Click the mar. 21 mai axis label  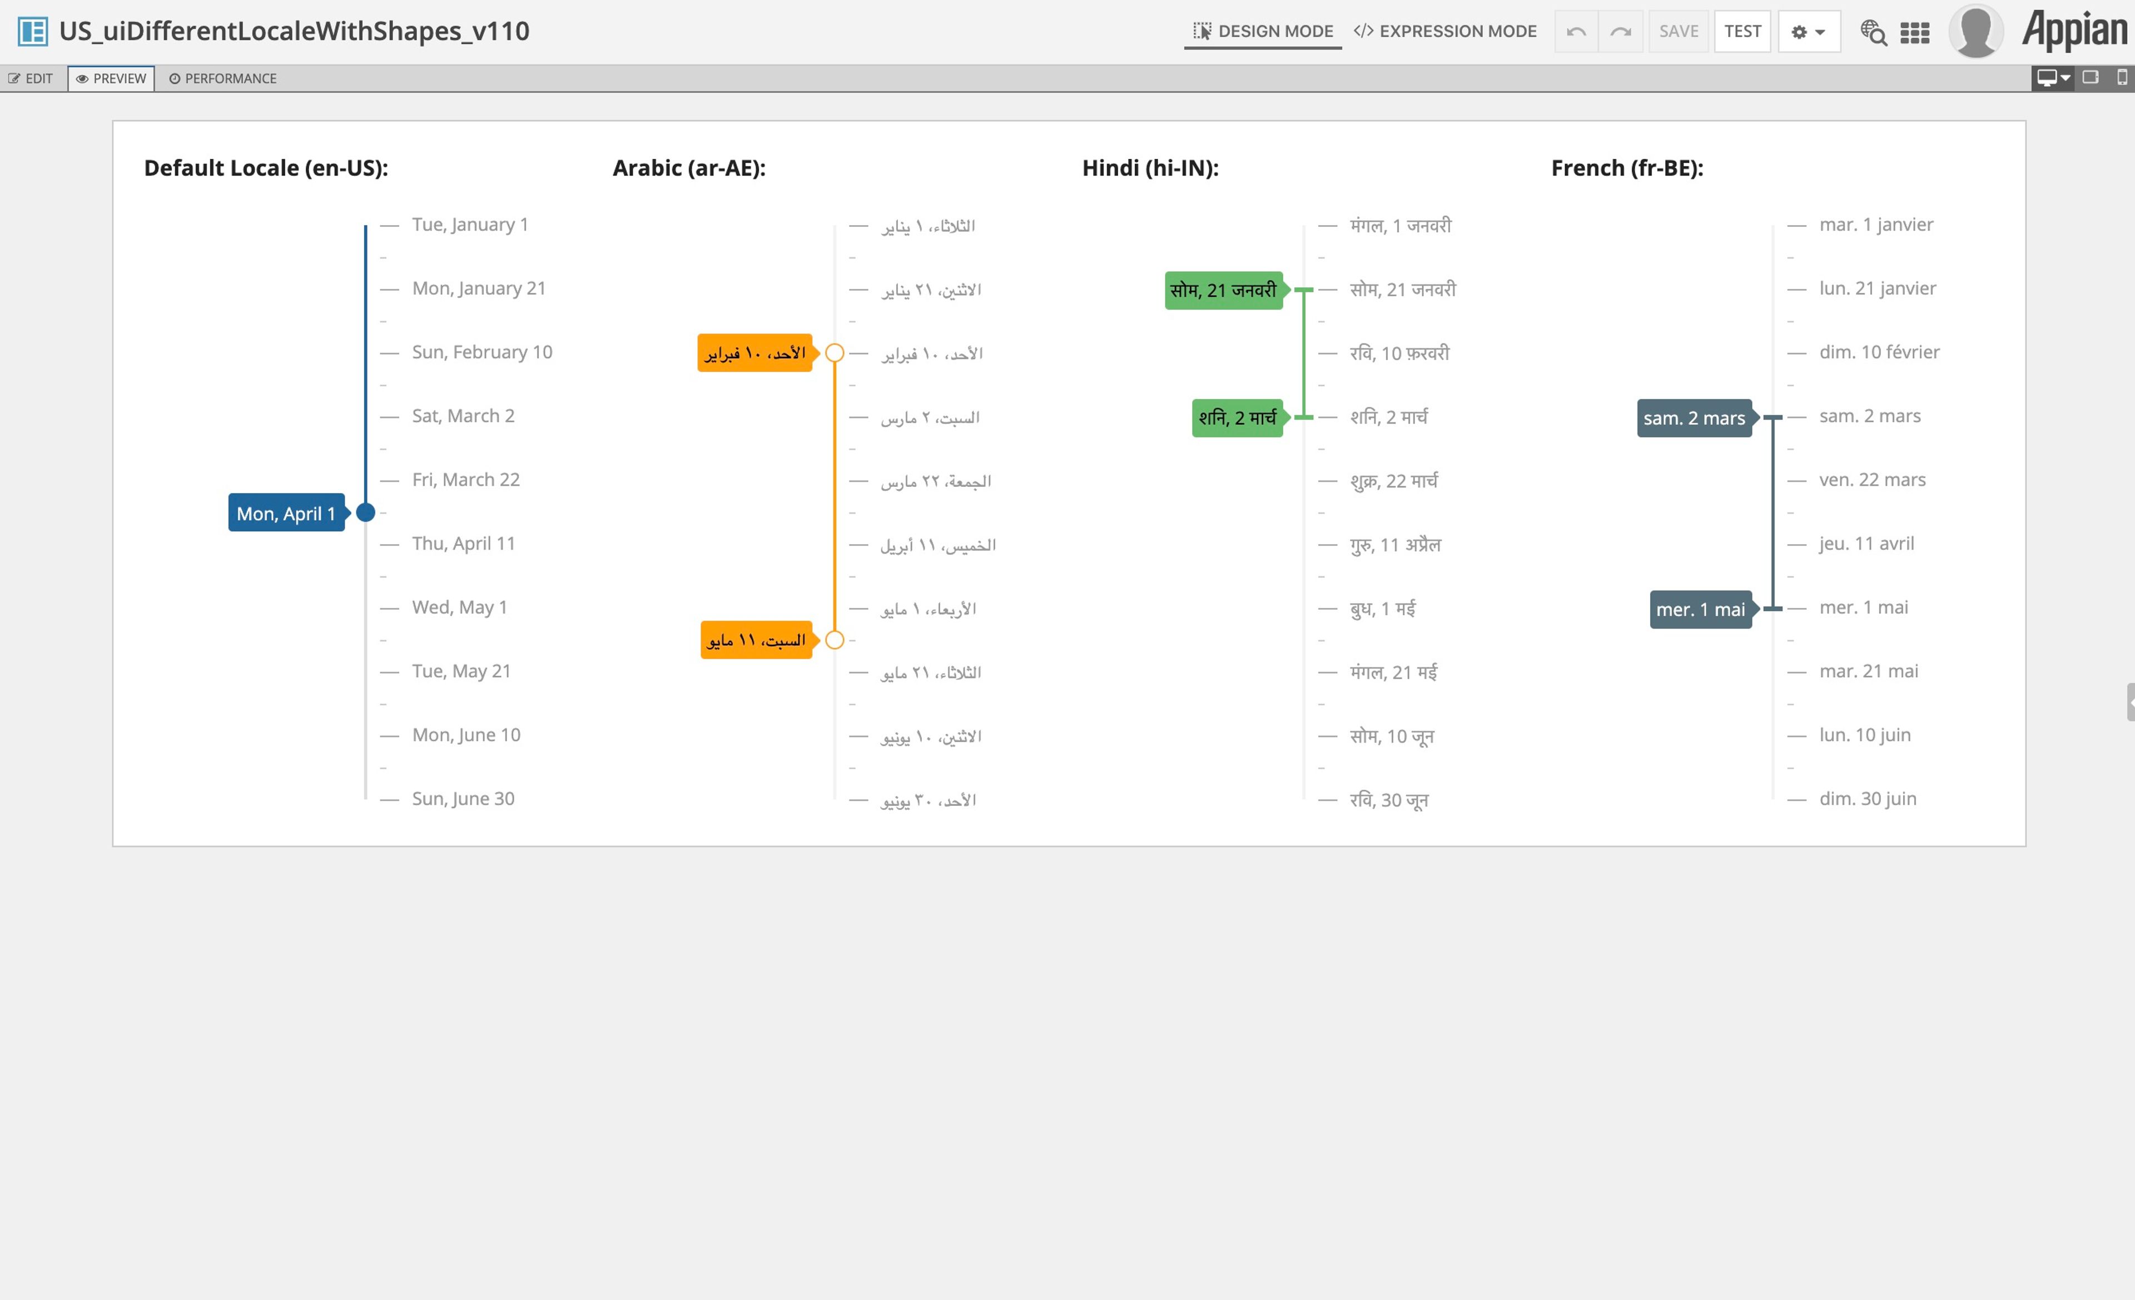click(x=1868, y=671)
